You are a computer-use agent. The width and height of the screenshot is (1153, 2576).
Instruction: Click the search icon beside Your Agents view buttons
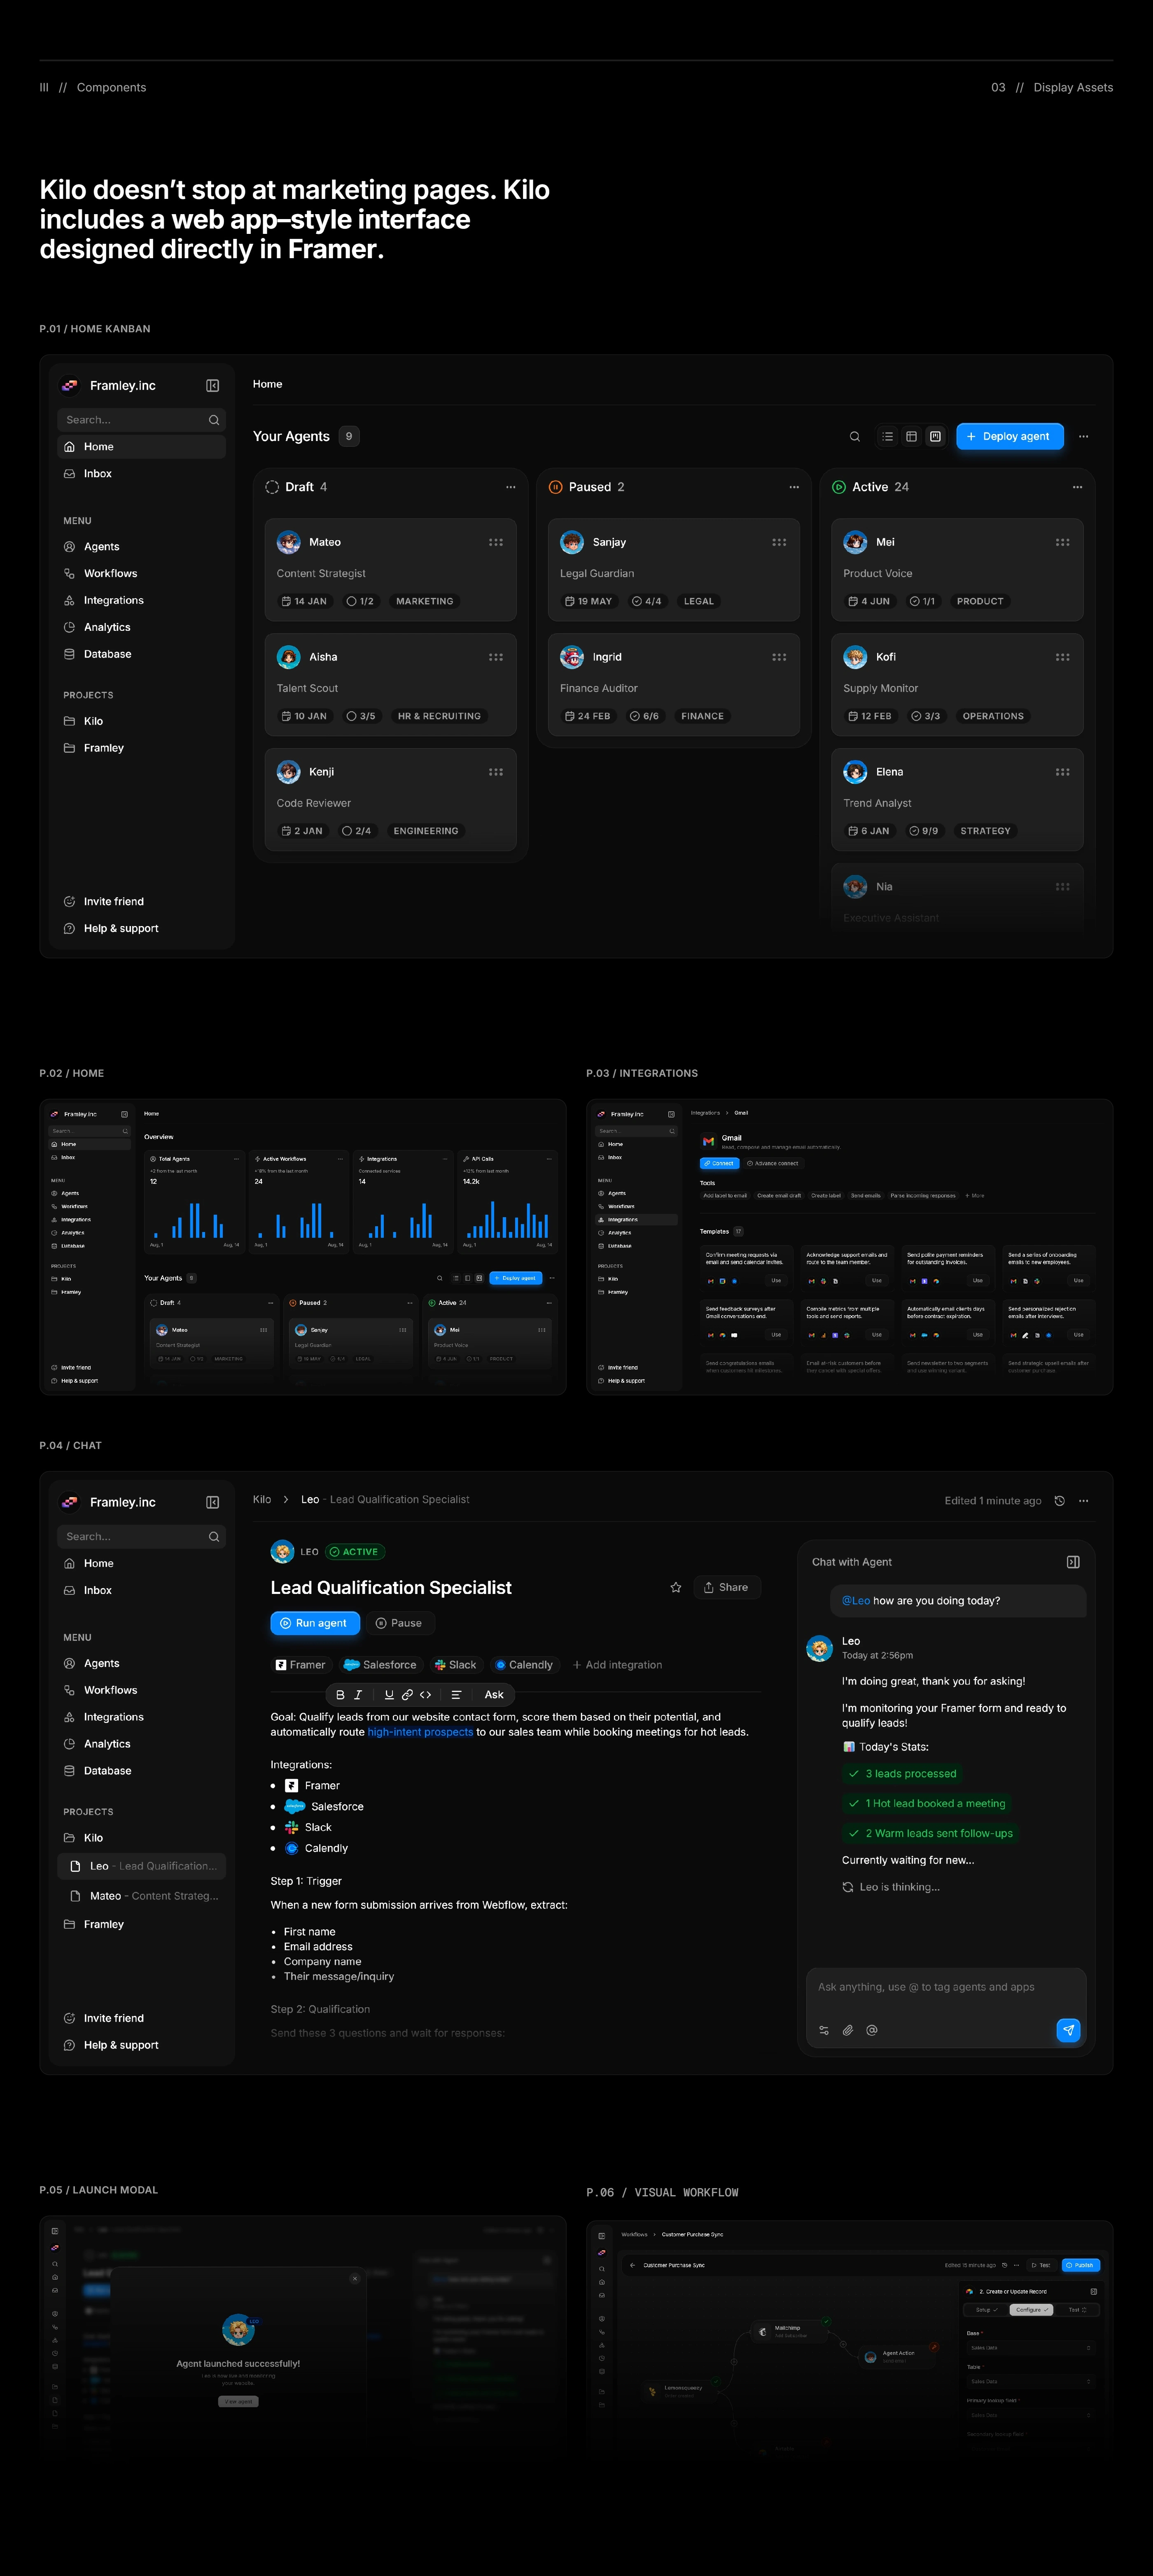coord(855,436)
